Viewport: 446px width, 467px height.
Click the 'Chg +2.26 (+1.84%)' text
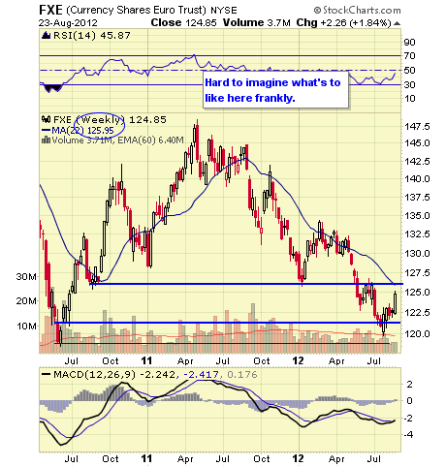(x=344, y=23)
